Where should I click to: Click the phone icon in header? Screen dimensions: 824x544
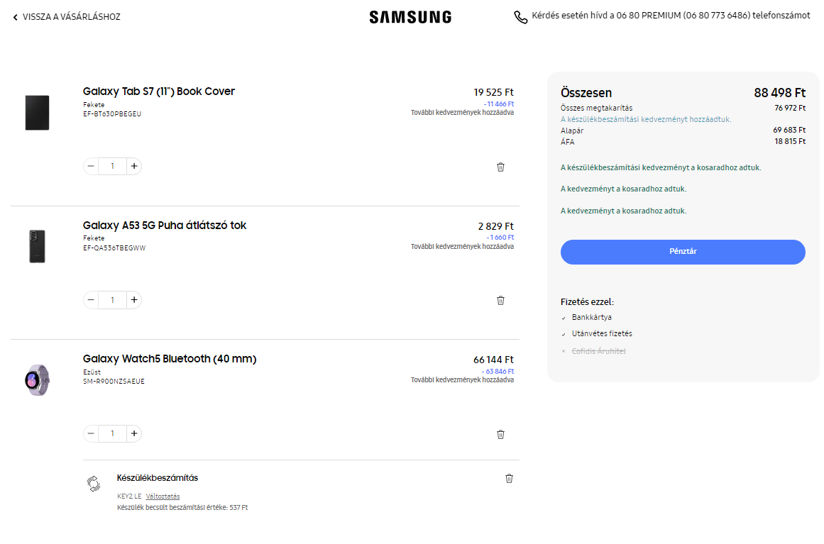tap(521, 17)
